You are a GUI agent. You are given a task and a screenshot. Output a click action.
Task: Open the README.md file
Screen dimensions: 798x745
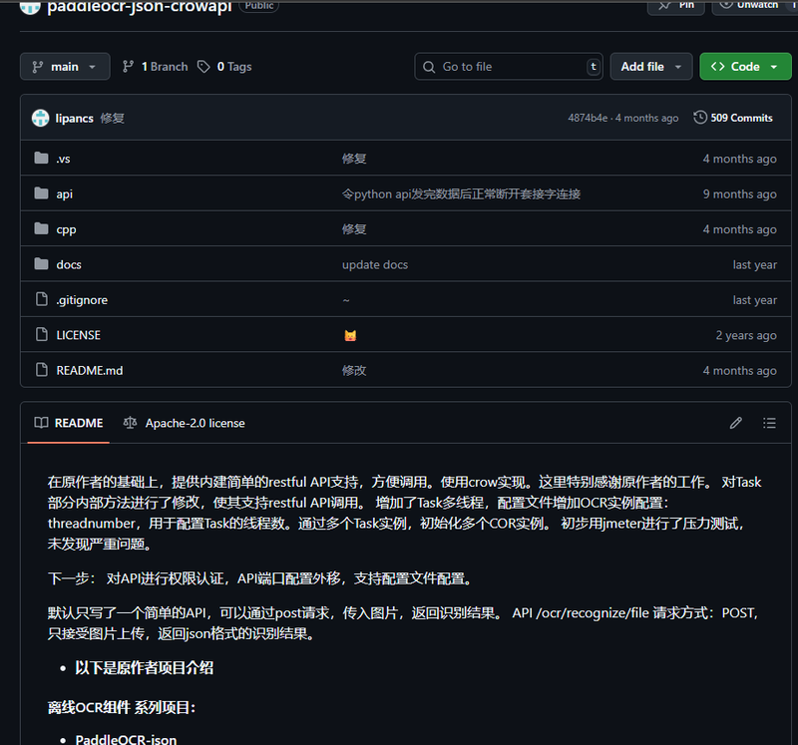90,370
